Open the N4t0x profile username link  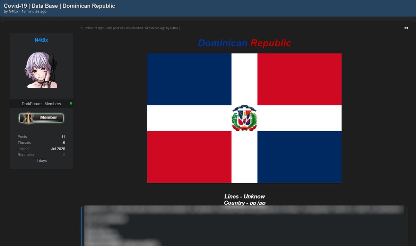(x=41, y=40)
